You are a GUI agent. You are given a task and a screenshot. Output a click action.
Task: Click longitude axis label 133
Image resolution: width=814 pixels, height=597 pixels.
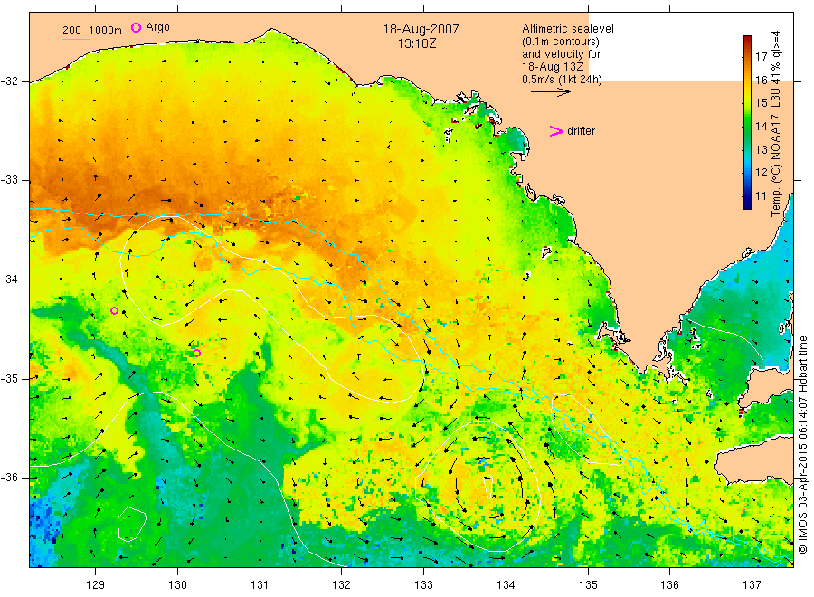tap(423, 585)
